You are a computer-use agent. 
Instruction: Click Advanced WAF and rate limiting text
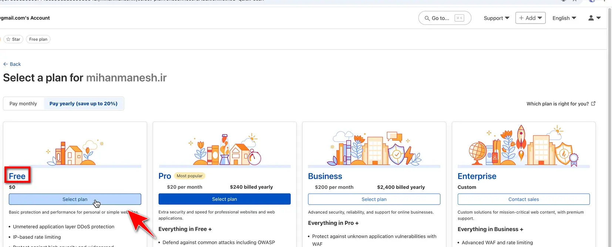(x=497, y=243)
